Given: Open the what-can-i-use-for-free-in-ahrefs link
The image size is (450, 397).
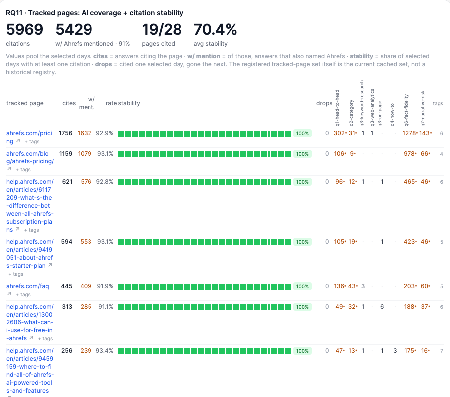Looking at the screenshot, I should tap(30, 322).
